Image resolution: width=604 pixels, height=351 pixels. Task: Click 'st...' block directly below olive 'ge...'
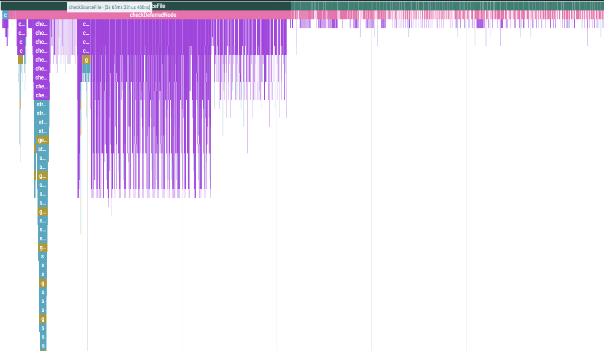[x=43, y=149]
